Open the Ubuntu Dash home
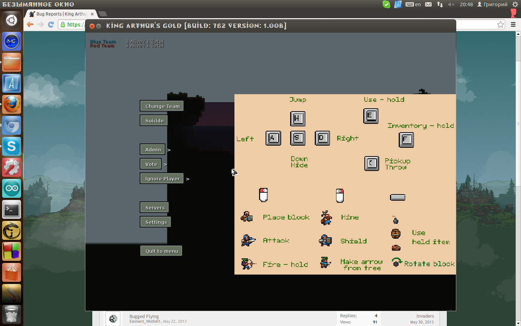521x326 pixels. [x=12, y=21]
